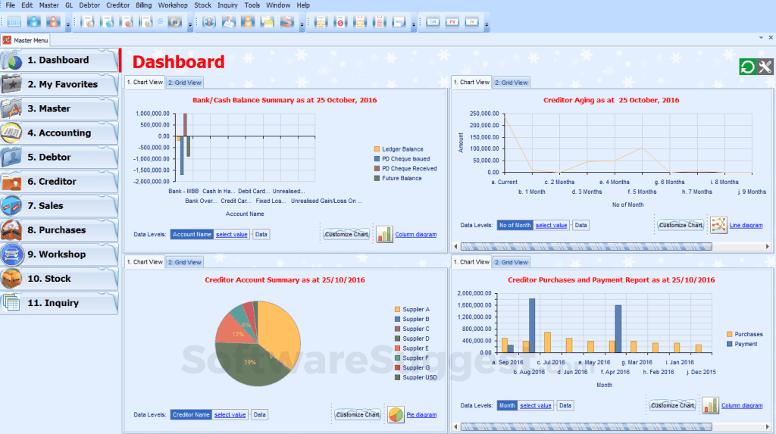Click the OR toolbar icon
This screenshot has height=434, width=776.
[x=433, y=22]
